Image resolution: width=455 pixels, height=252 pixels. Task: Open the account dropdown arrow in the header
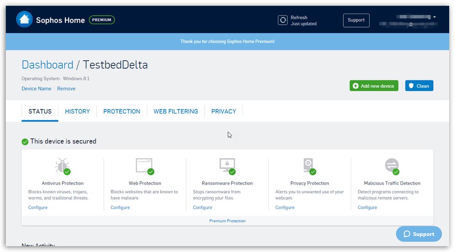click(435, 17)
